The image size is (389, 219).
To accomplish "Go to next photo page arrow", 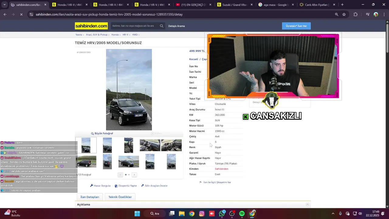I will coord(134,175).
